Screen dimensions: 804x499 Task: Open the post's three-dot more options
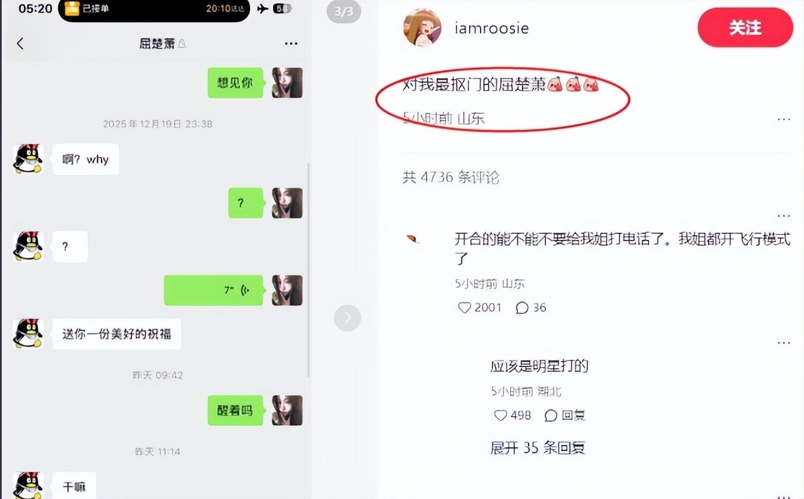(x=784, y=119)
